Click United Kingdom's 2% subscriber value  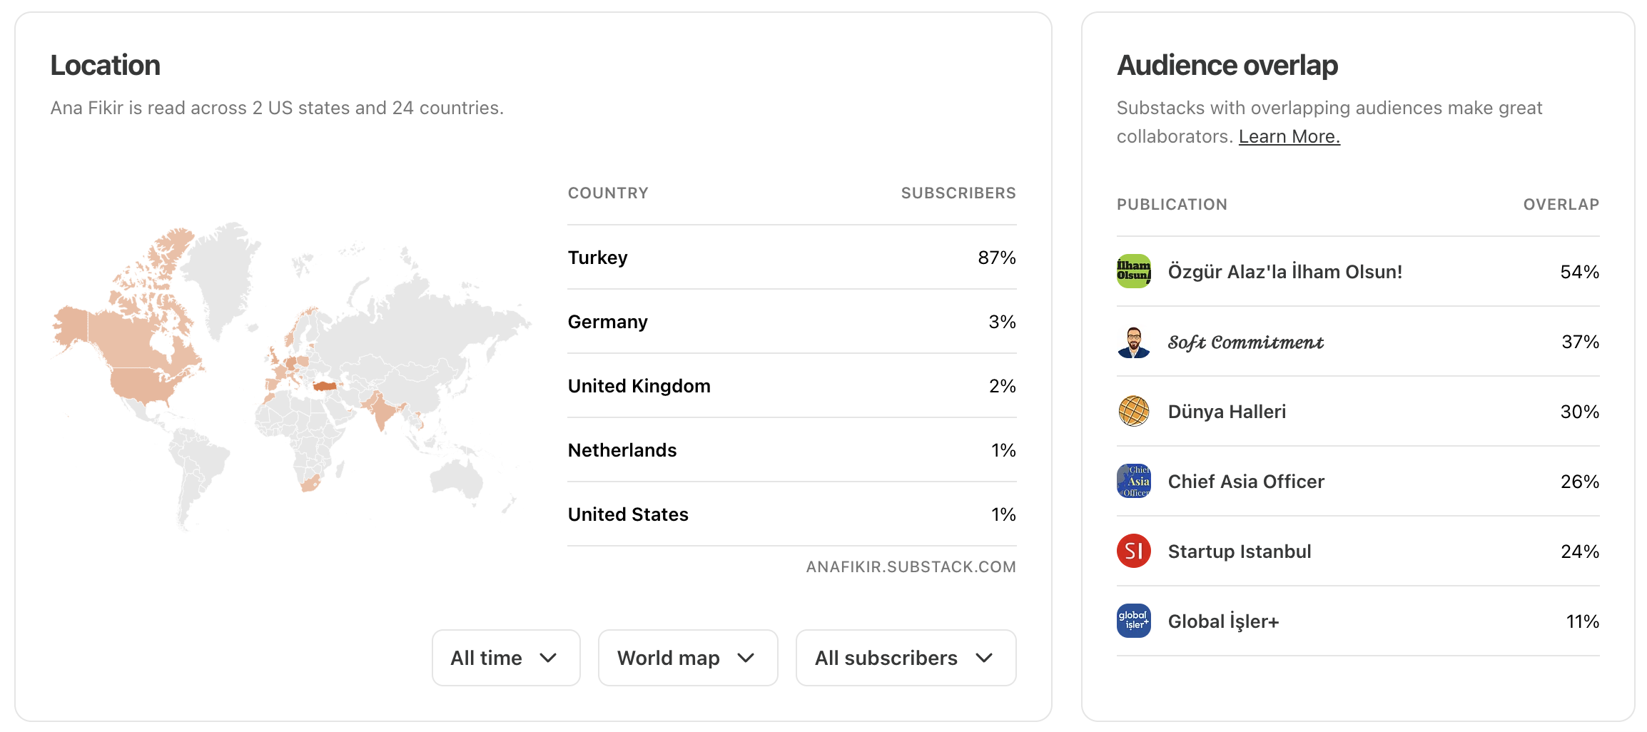coord(1002,386)
